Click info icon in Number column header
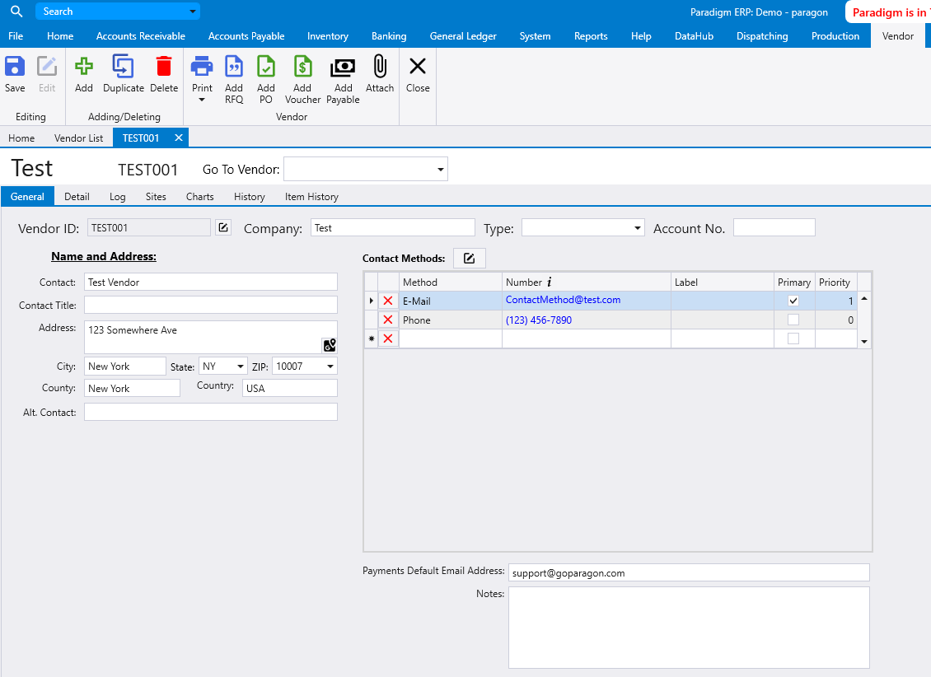931x677 pixels. coord(550,282)
